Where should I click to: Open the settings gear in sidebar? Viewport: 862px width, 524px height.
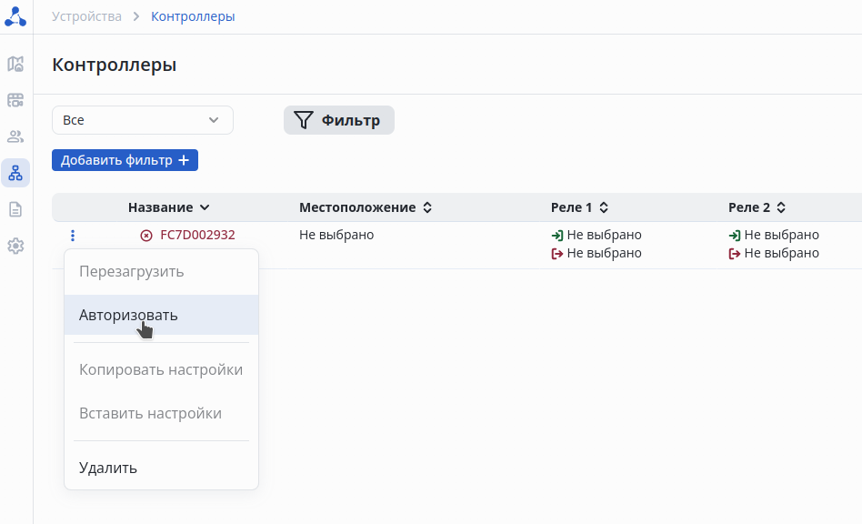(x=15, y=246)
